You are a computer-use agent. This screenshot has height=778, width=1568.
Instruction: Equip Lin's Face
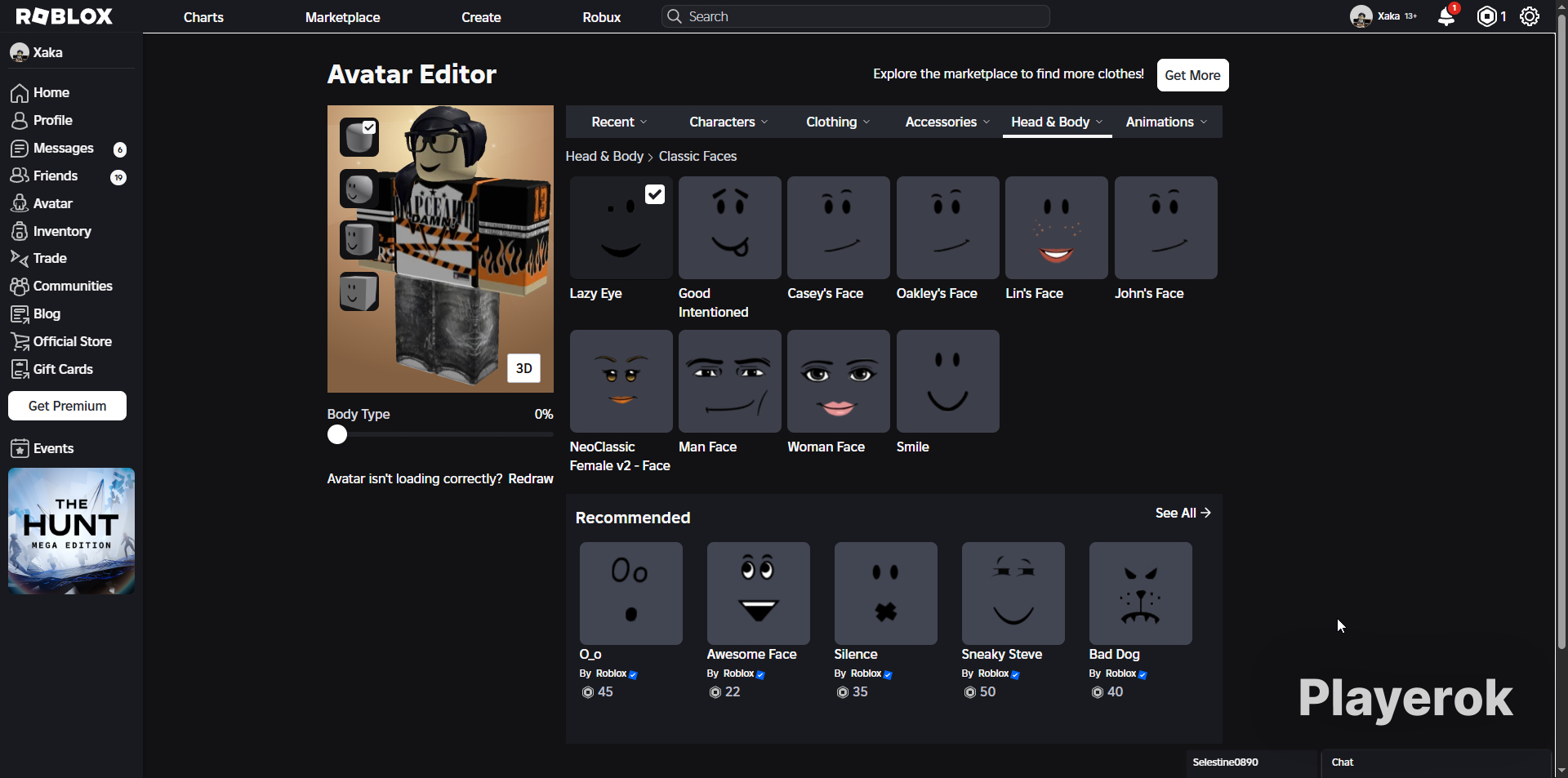pos(1057,228)
